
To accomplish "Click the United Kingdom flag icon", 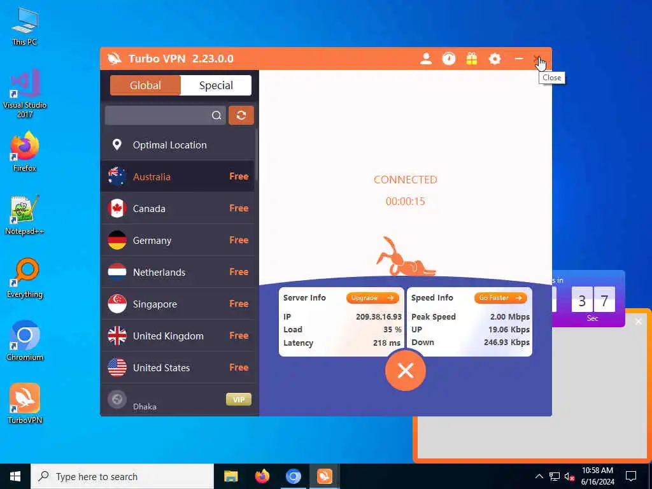I will tap(117, 336).
